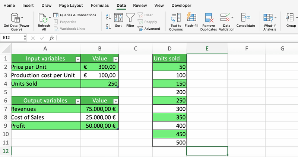Select the Production cost per Unit cell

(46, 75)
